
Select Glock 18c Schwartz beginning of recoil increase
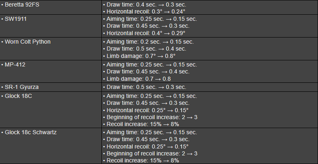point(152,153)
